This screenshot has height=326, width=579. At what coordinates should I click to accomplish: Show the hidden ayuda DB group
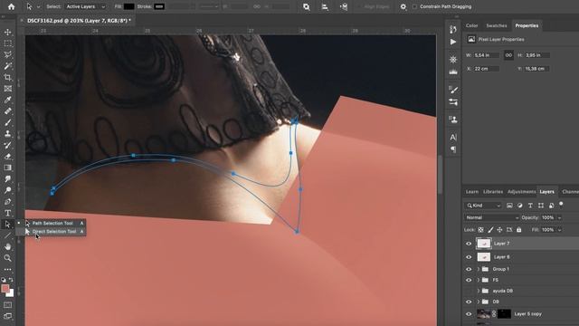click(469, 291)
